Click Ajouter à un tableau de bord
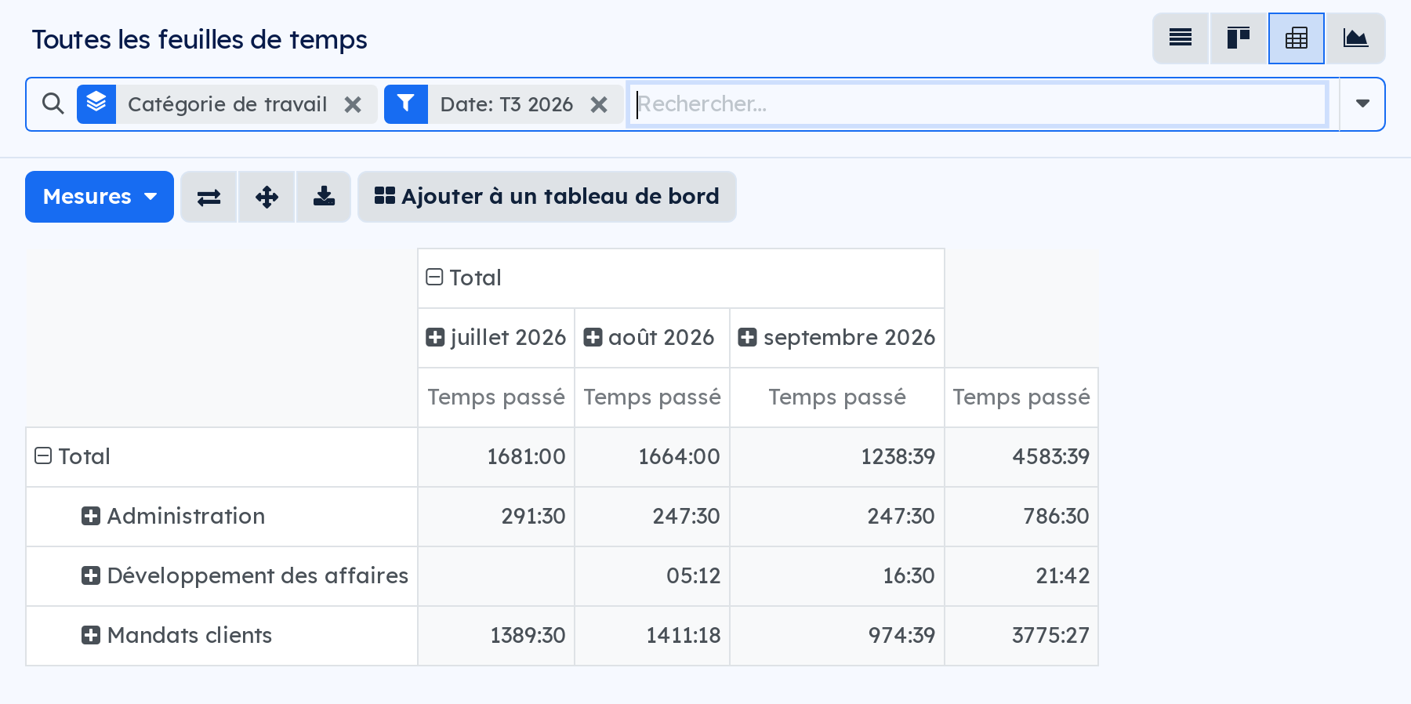This screenshot has height=704, width=1411. pyautogui.click(x=547, y=197)
